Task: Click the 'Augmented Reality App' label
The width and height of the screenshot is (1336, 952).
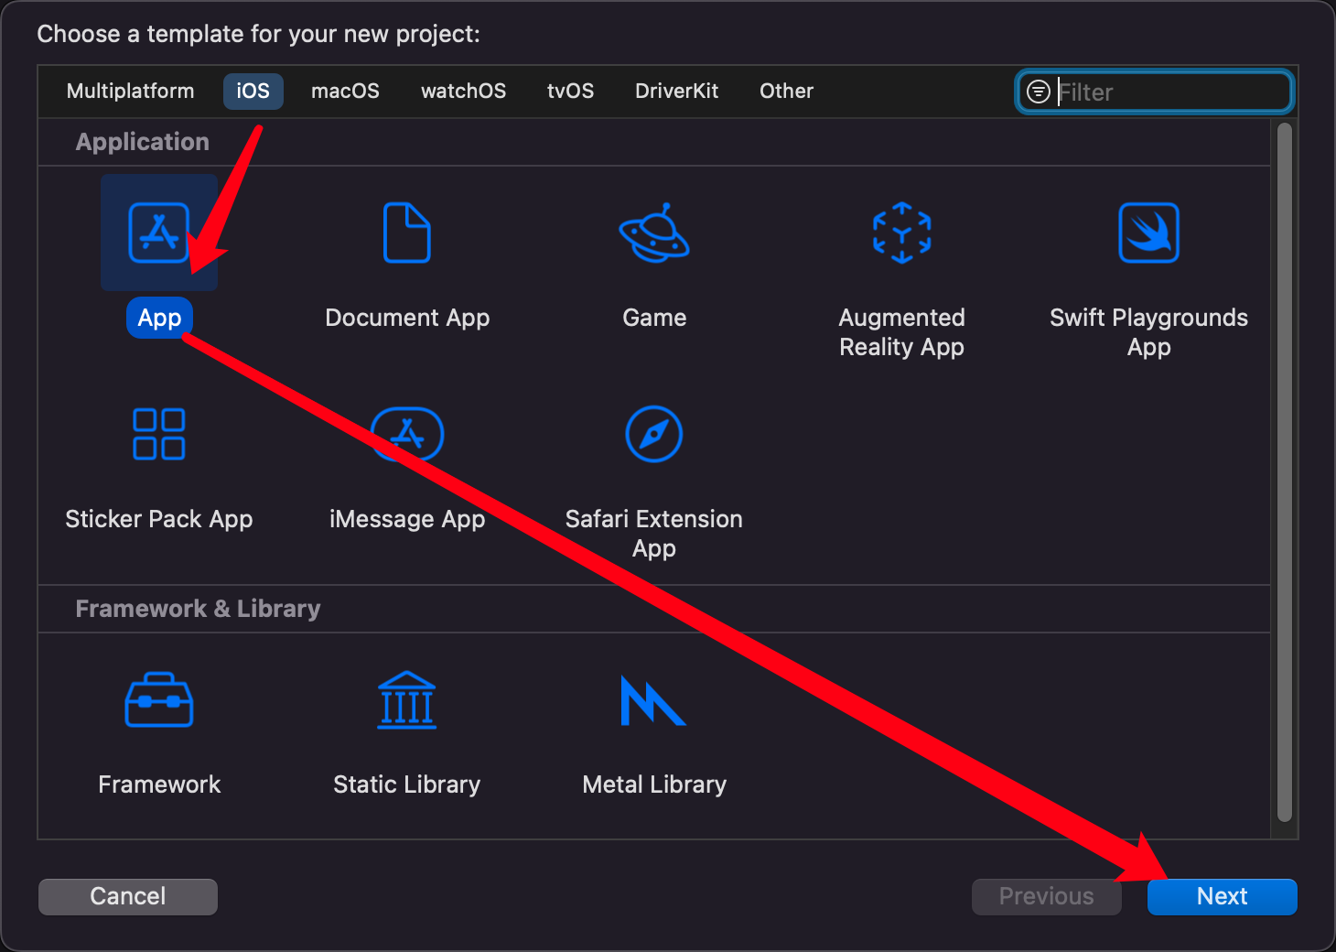Action: (901, 332)
